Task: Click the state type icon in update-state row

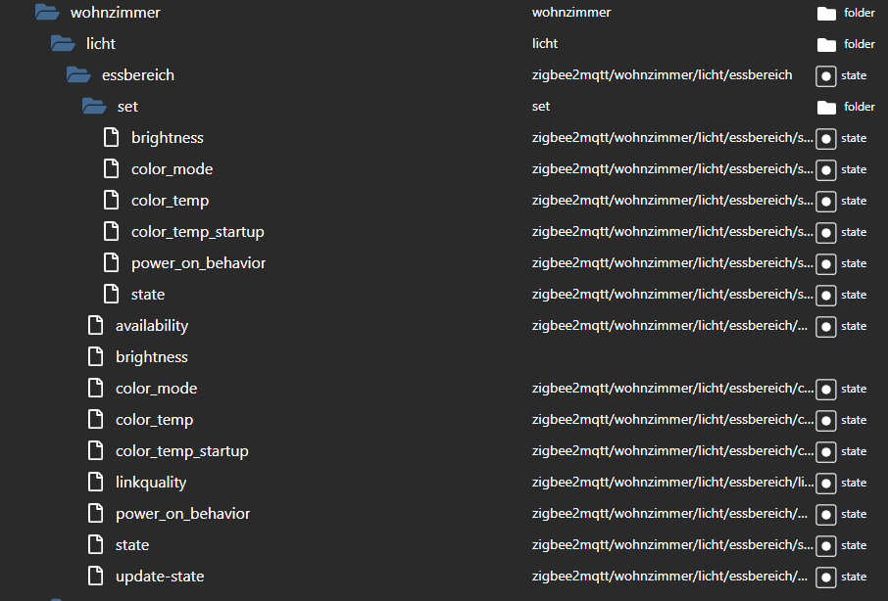Action: (x=826, y=577)
